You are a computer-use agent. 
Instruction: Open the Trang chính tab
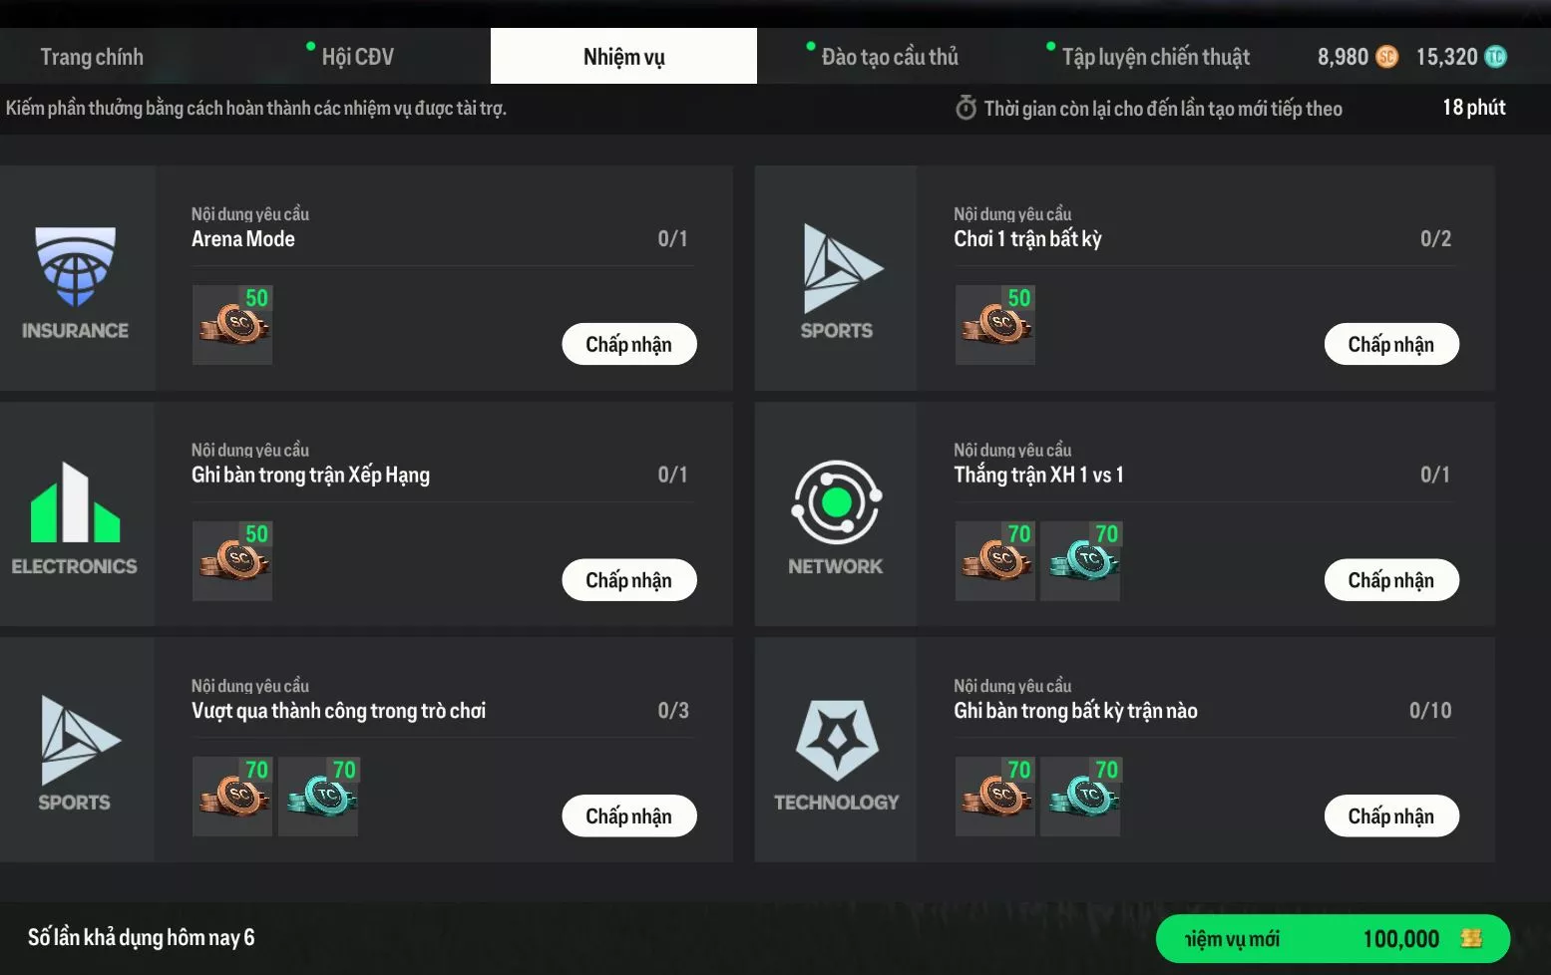pos(92,57)
